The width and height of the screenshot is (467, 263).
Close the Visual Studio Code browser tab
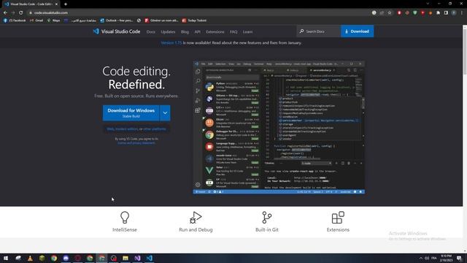[56, 4]
